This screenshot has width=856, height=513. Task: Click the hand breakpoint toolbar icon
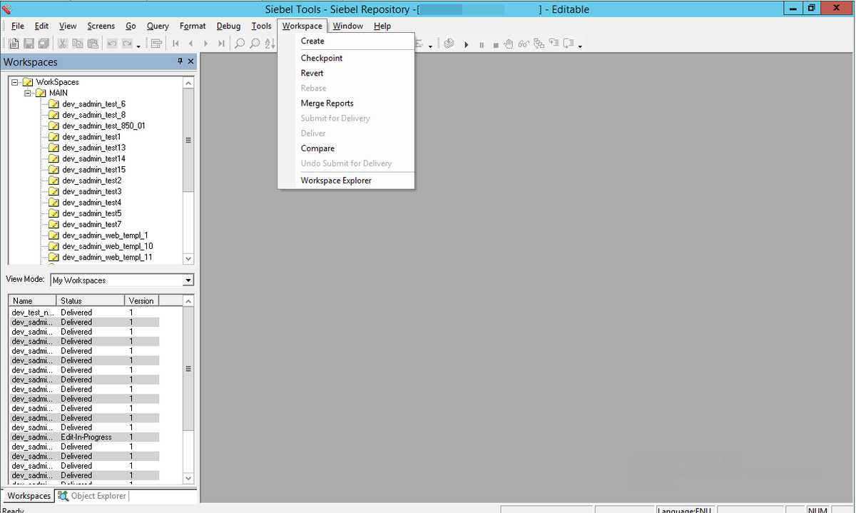click(509, 44)
